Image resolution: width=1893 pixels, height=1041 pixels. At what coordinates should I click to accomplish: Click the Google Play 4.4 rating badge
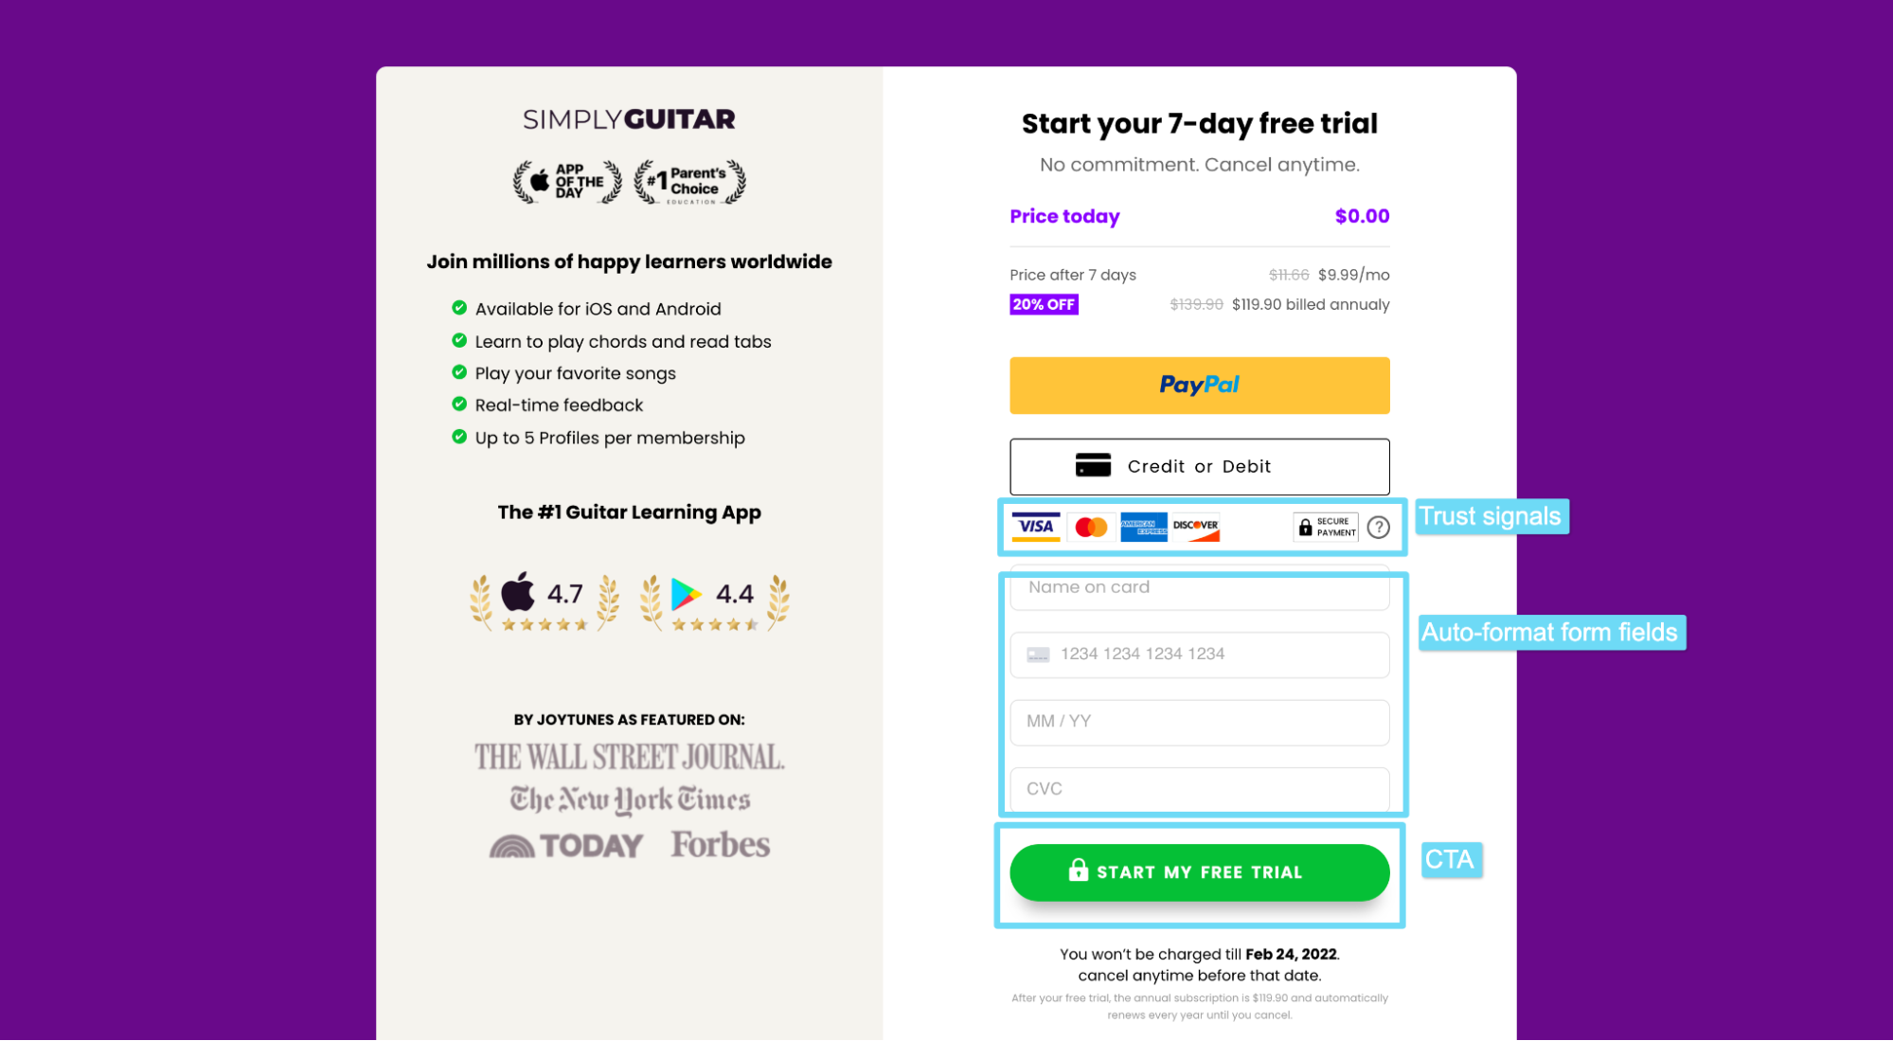point(714,601)
